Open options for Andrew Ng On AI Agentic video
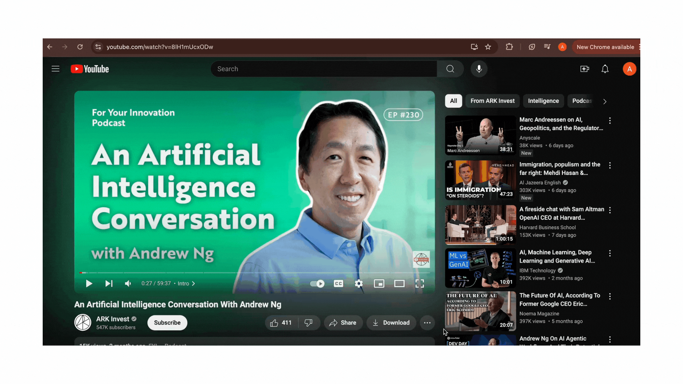Image resolution: width=683 pixels, height=384 pixels. tap(610, 340)
